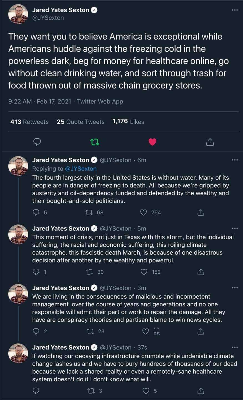Retweet the reply with 30 retweets
The width and height of the screenshot is (243, 400).
(90, 272)
